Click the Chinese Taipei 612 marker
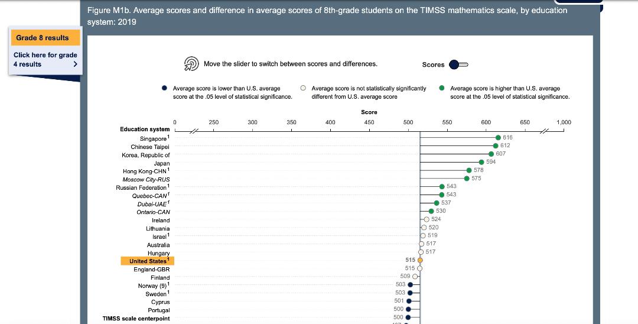 [496, 145]
